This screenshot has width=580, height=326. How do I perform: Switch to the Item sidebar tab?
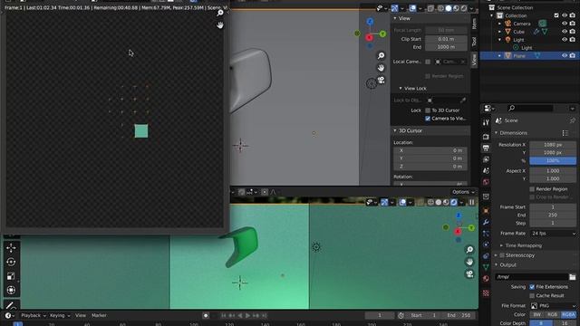474,24
